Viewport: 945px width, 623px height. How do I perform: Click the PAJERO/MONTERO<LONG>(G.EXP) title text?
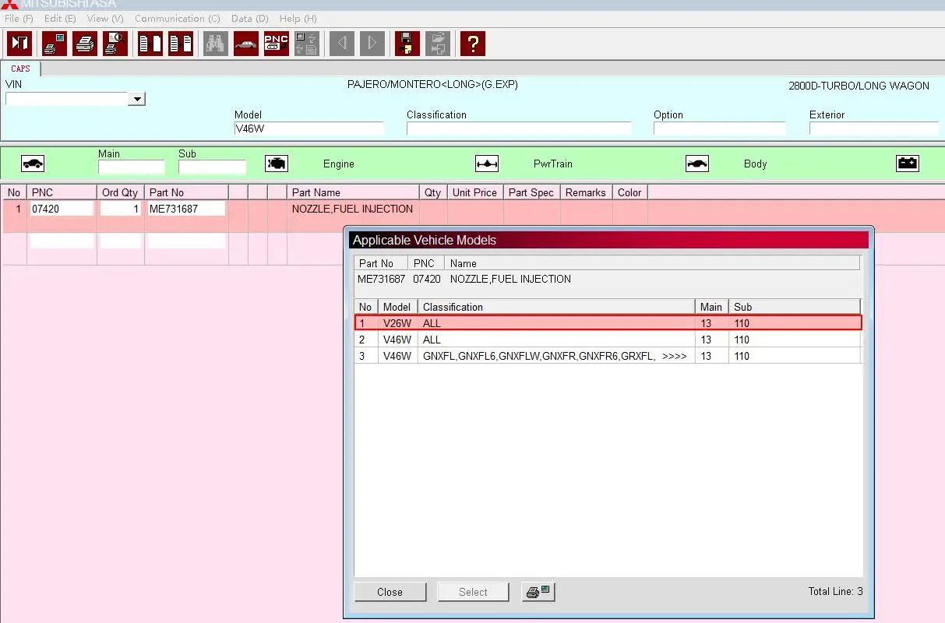pos(432,84)
